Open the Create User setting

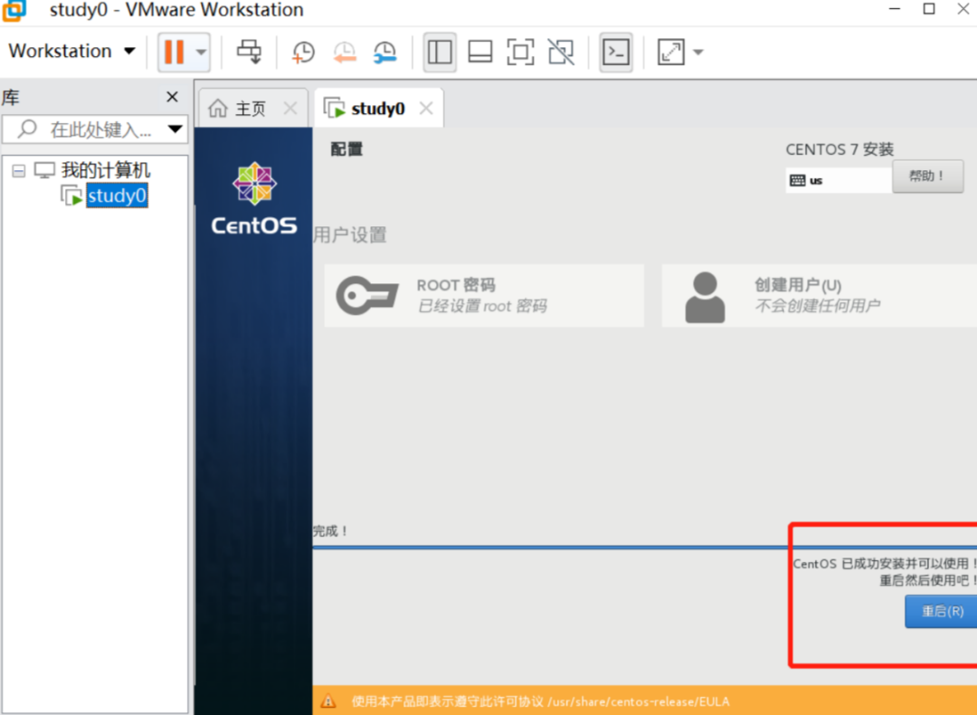pyautogui.click(x=820, y=295)
